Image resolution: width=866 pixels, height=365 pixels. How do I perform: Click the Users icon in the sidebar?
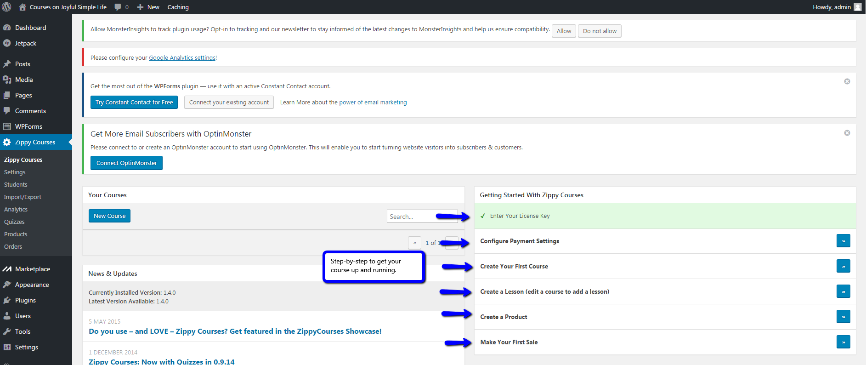click(x=7, y=316)
